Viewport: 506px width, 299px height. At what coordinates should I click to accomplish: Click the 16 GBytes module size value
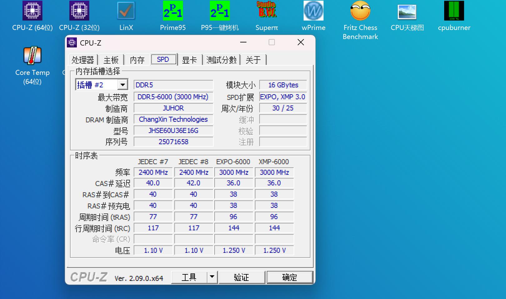[x=283, y=85]
